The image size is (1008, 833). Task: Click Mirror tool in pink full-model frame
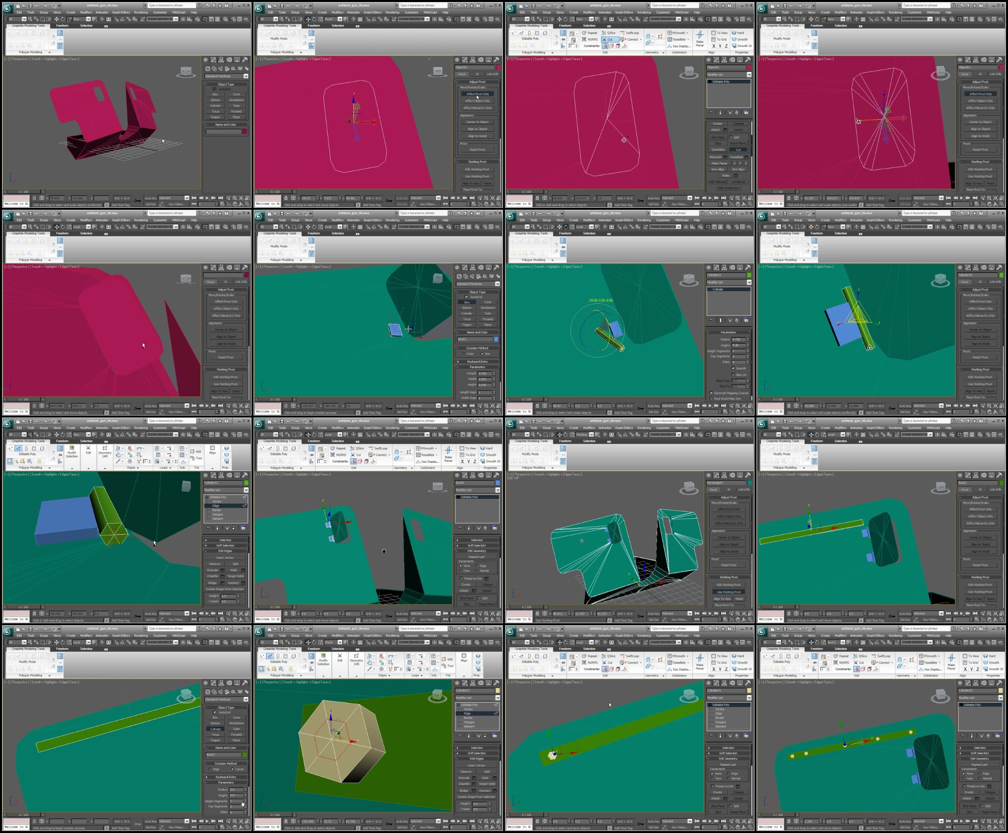[184, 19]
